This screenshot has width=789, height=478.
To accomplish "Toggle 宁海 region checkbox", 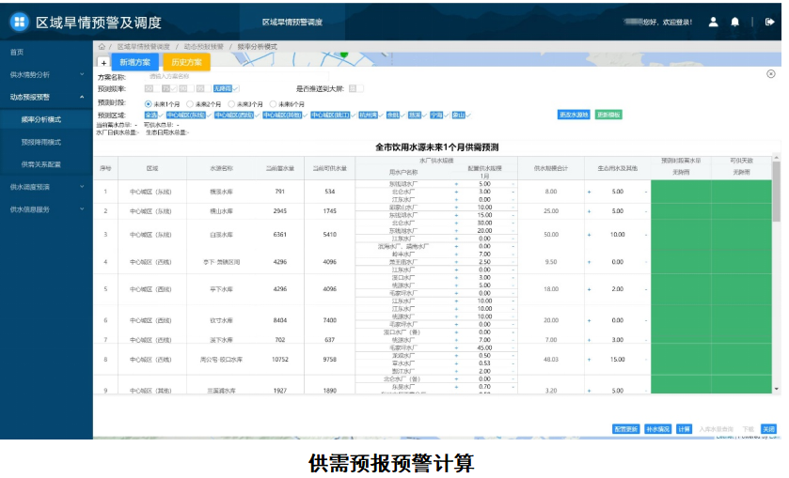I will click(440, 116).
